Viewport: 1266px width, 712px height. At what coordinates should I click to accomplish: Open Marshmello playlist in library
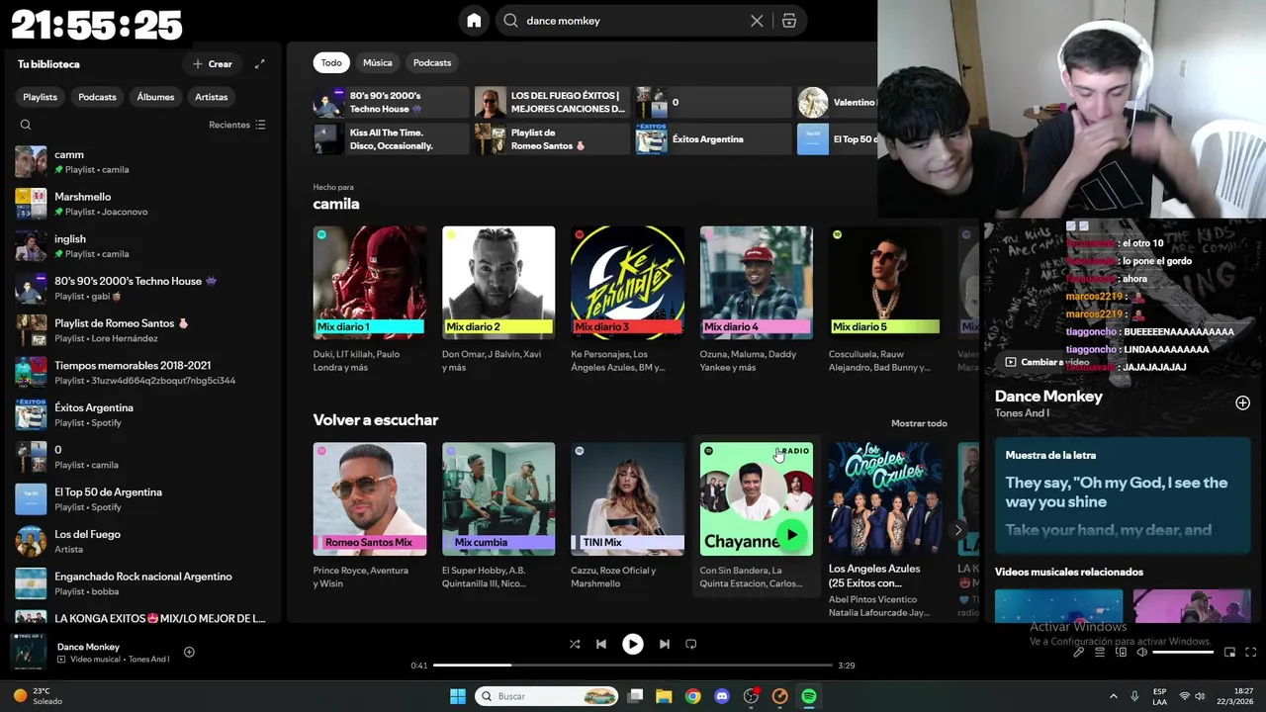pyautogui.click(x=143, y=204)
